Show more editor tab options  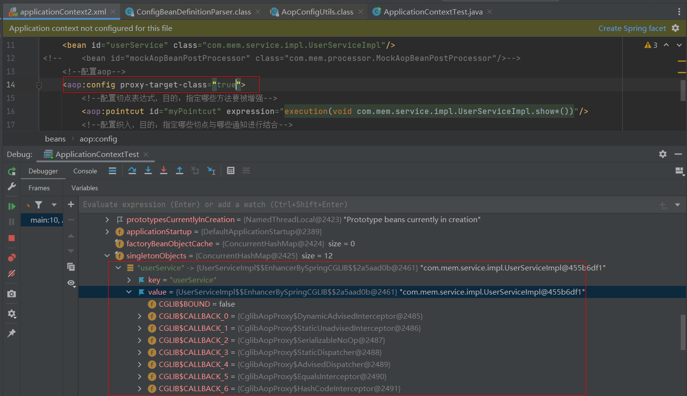(680, 12)
